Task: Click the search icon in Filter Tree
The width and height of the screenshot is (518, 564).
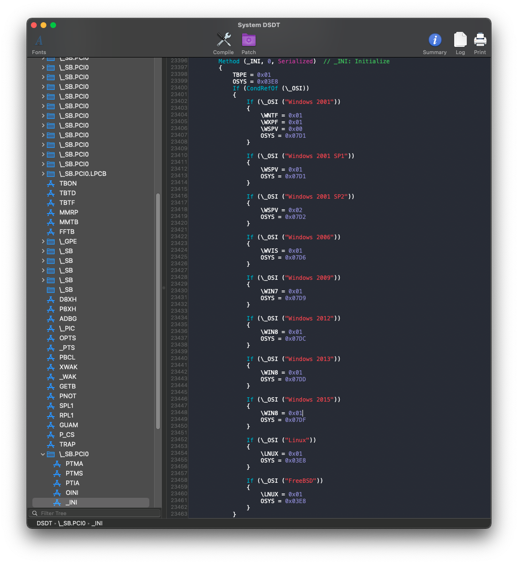Action: tap(35, 513)
